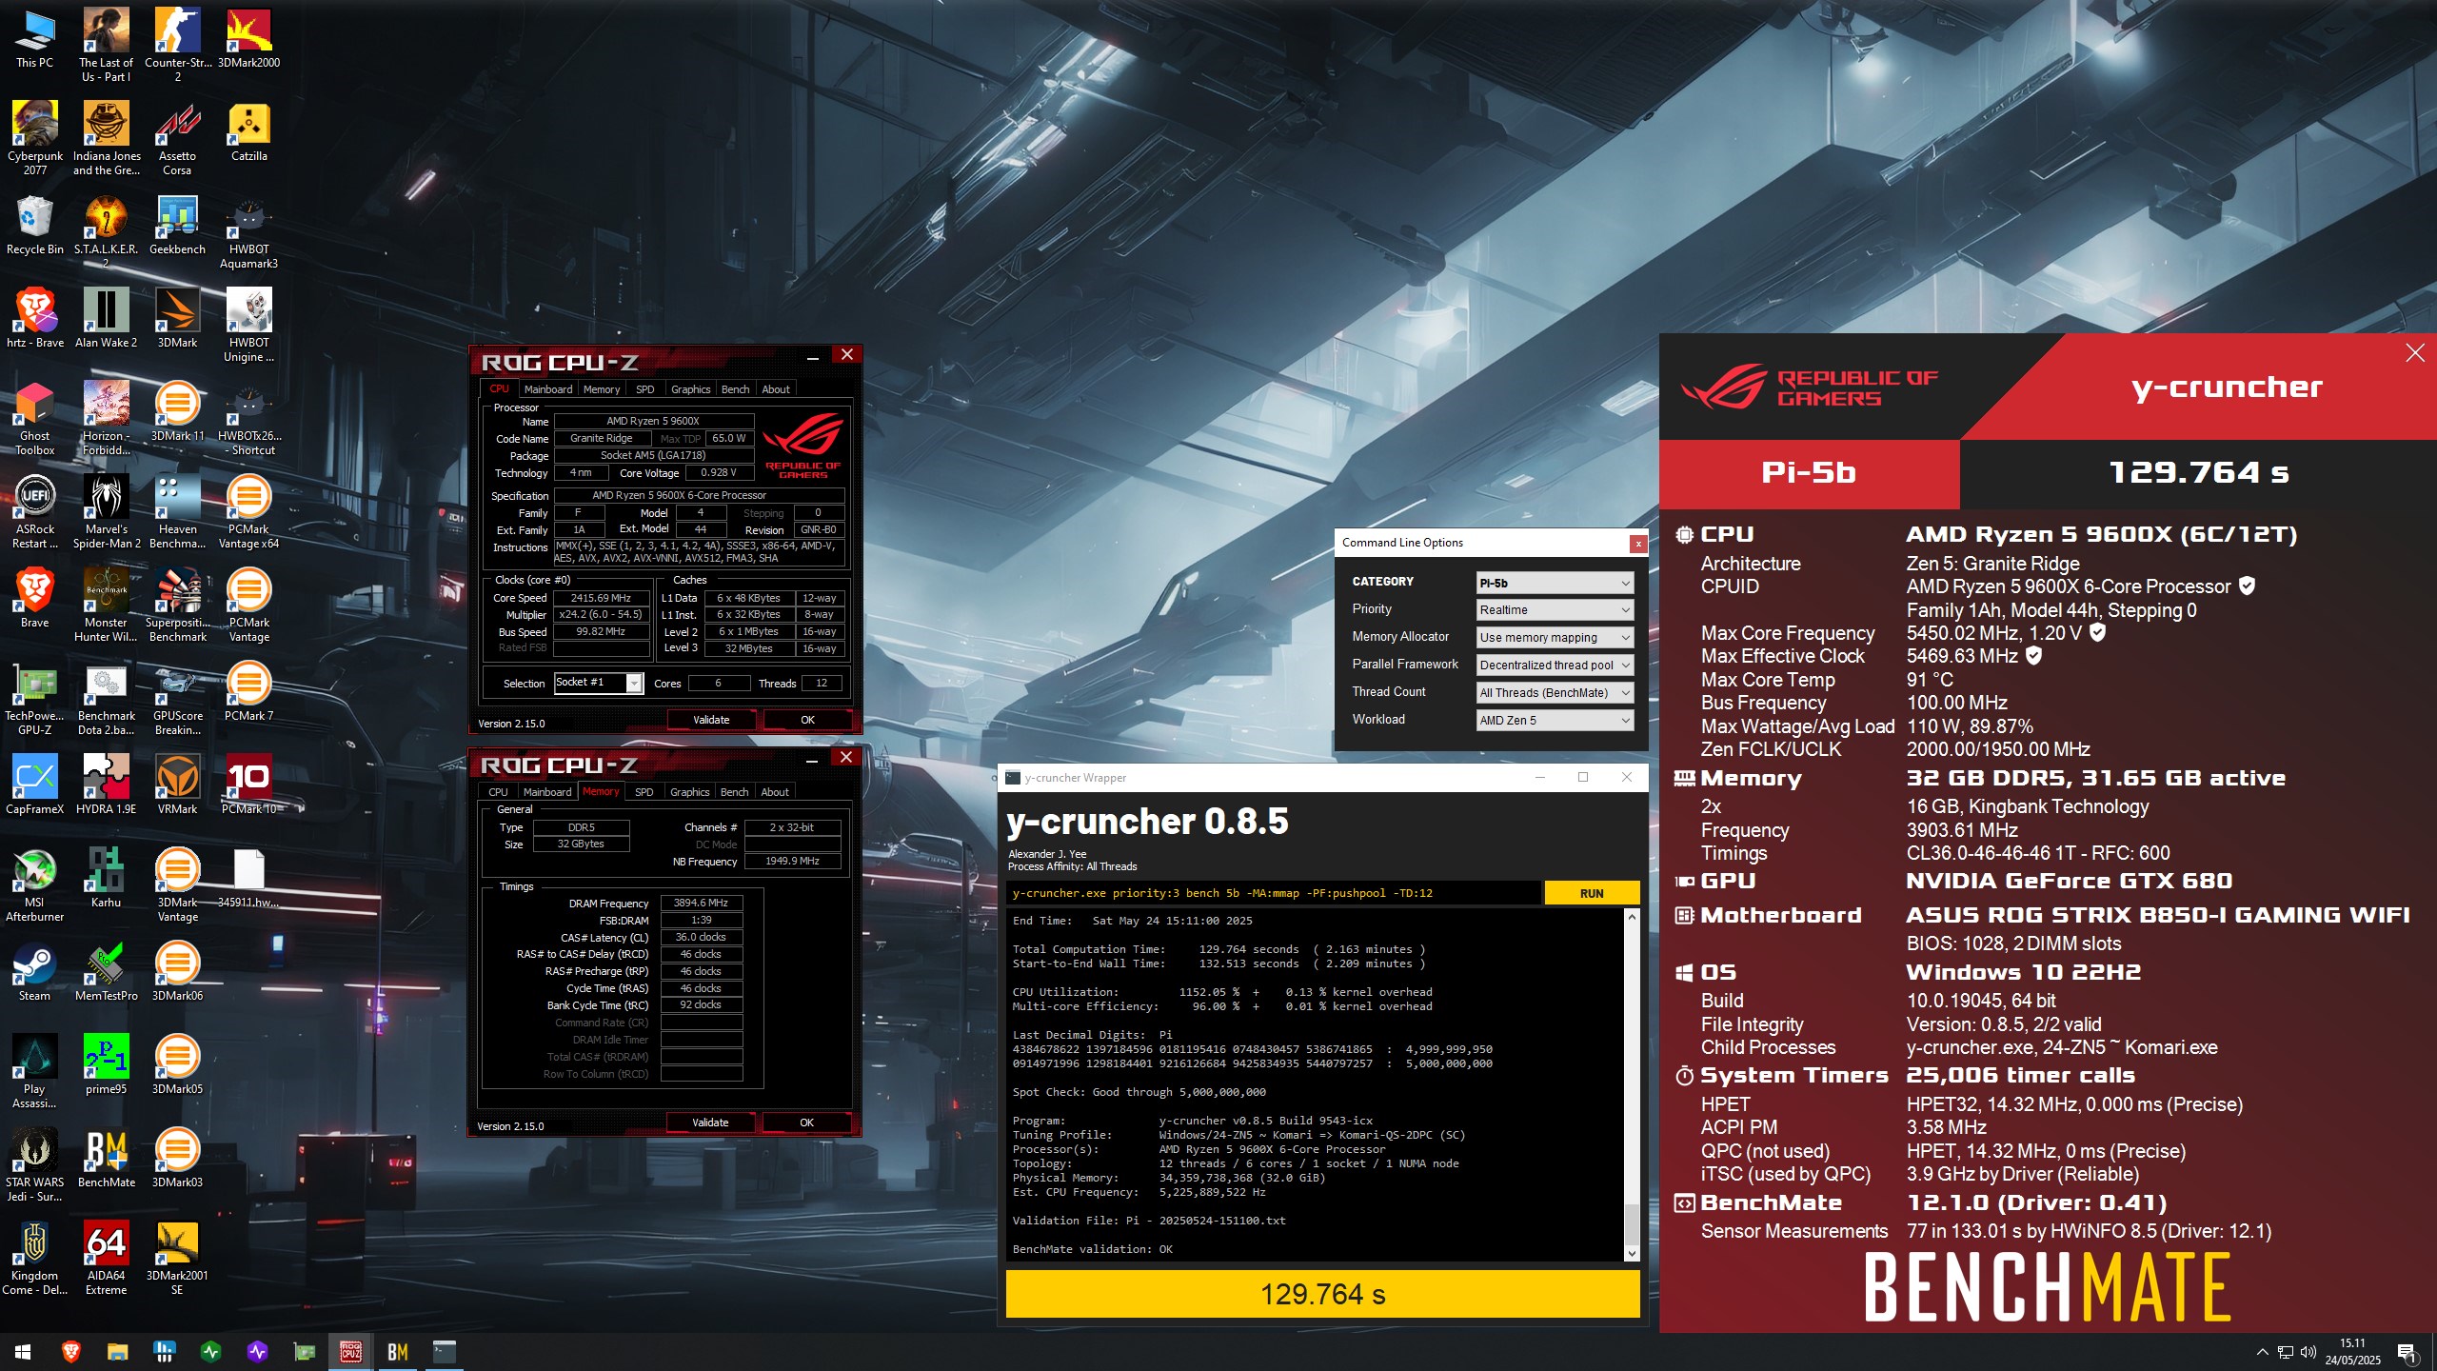Expand the Workload dropdown showing AMD Zen 5
The image size is (2437, 1371).
click(x=1555, y=721)
